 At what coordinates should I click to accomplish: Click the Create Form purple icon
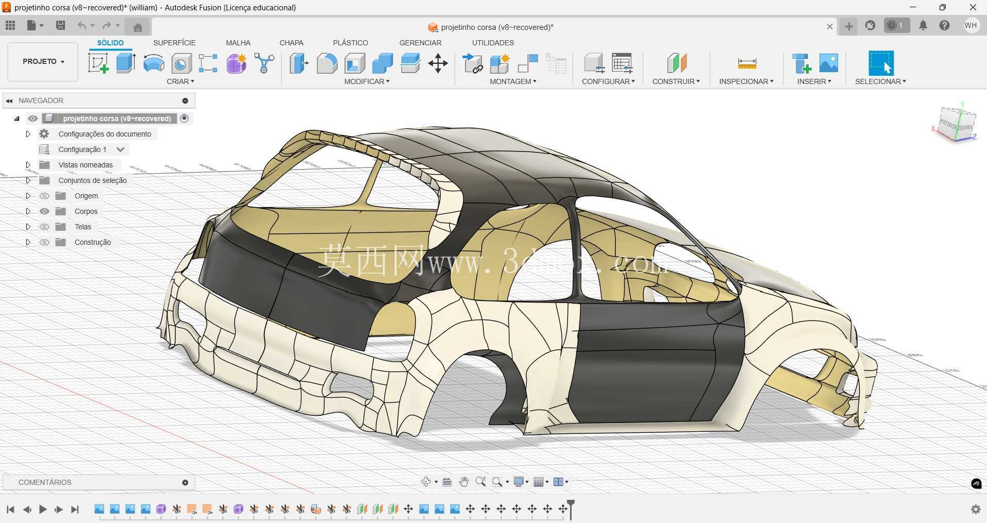pos(236,63)
